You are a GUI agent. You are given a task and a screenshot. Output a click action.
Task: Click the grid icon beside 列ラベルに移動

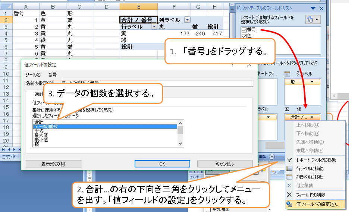[x=289, y=177]
